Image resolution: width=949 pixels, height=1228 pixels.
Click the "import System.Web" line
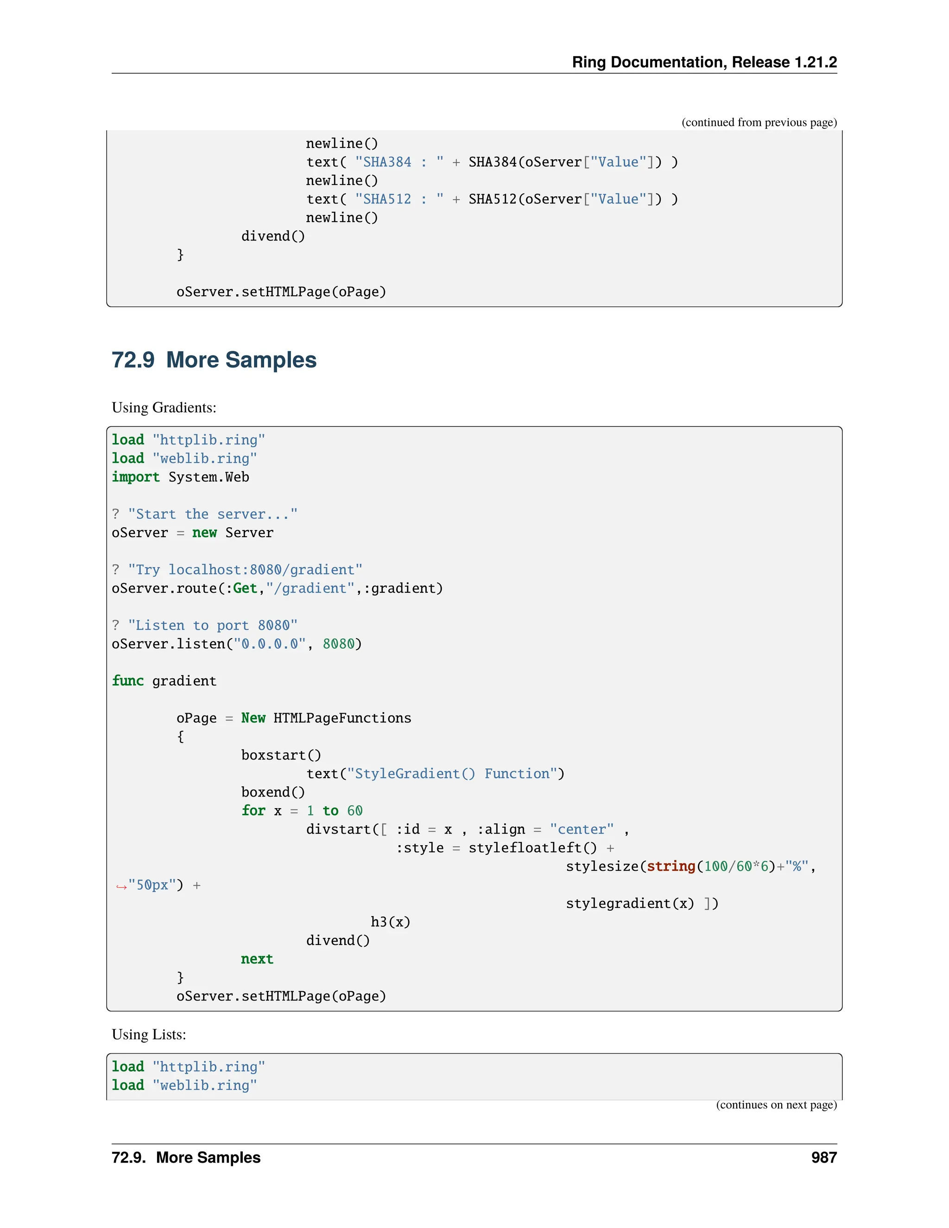point(180,477)
